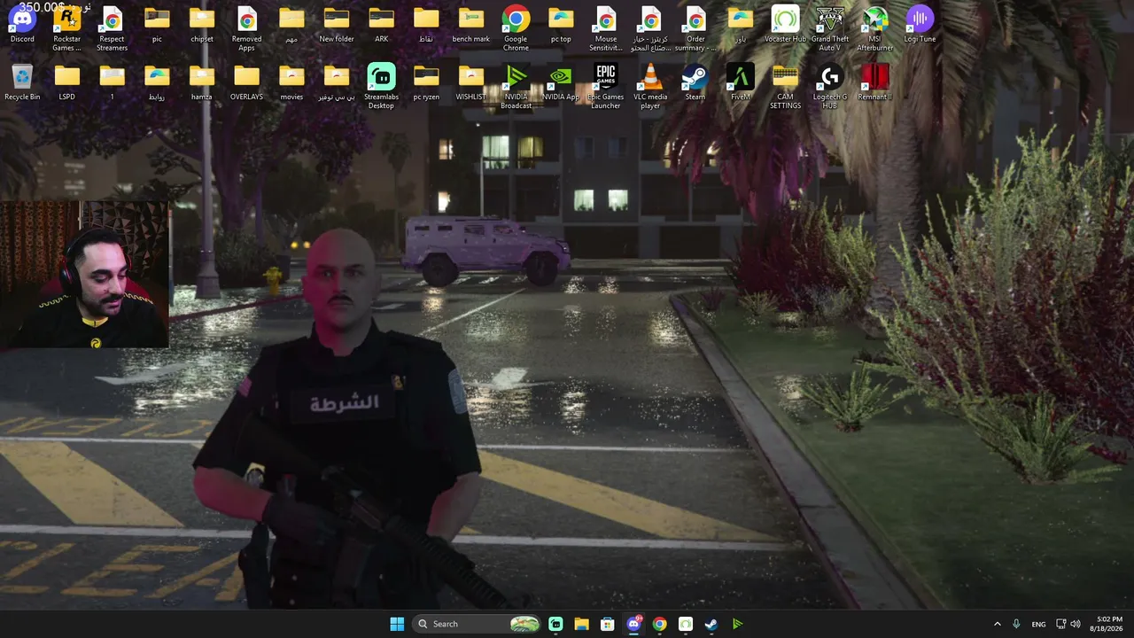Select the chipset folder
1134x638 pixels.
click(202, 25)
